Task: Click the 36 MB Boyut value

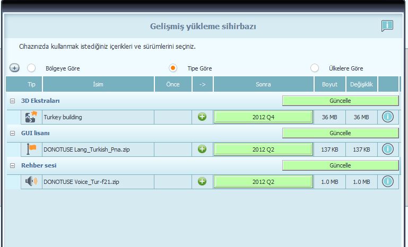Action: coord(329,117)
